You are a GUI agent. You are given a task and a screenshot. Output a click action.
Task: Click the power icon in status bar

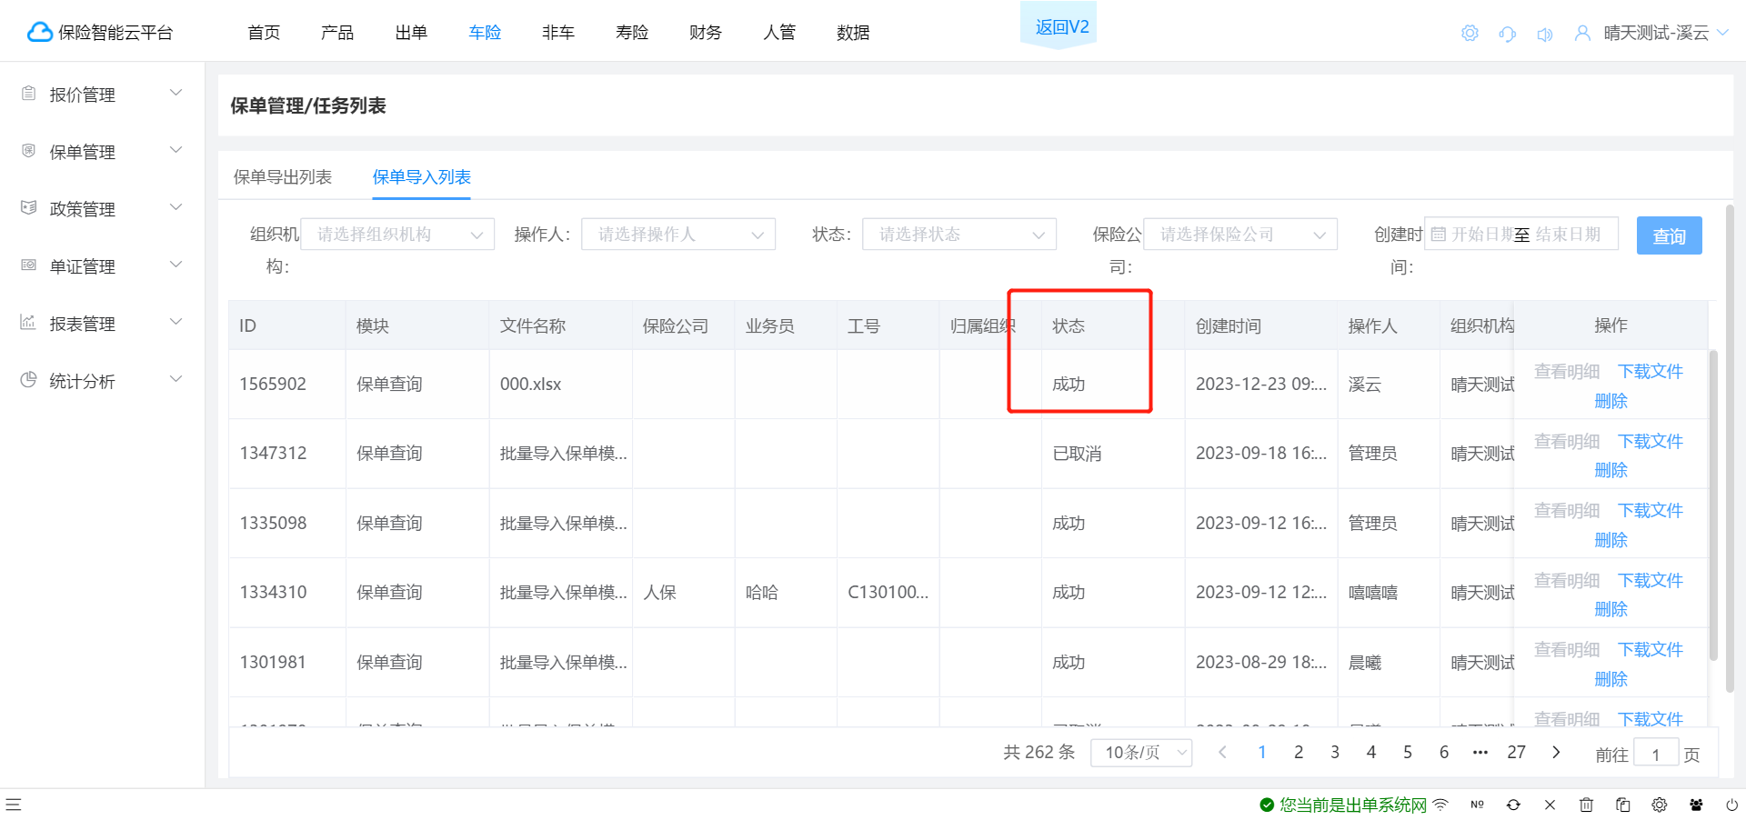(1731, 805)
